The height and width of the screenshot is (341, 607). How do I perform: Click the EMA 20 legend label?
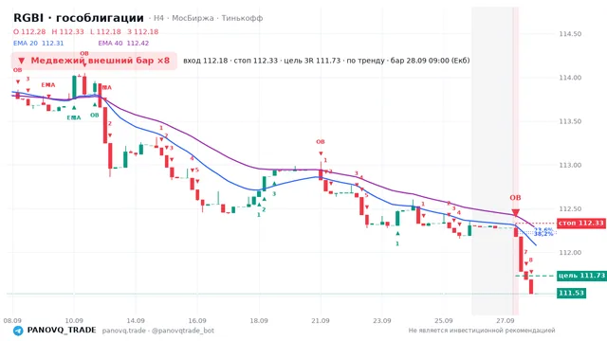(x=26, y=43)
